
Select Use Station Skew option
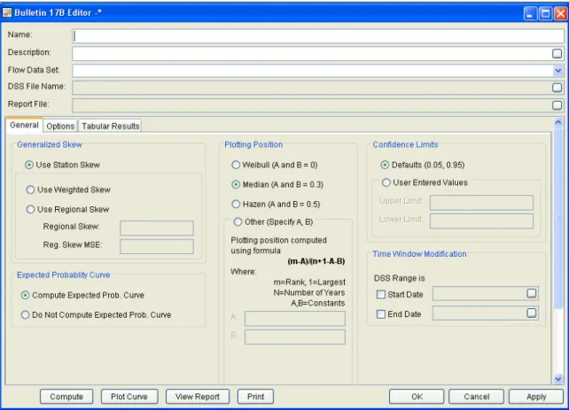[62, 165]
